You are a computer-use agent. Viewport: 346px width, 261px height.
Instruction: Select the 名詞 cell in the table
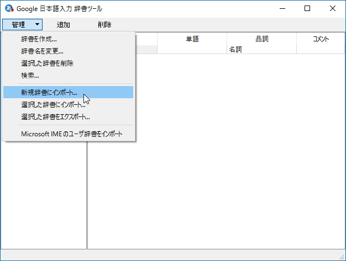(261, 49)
